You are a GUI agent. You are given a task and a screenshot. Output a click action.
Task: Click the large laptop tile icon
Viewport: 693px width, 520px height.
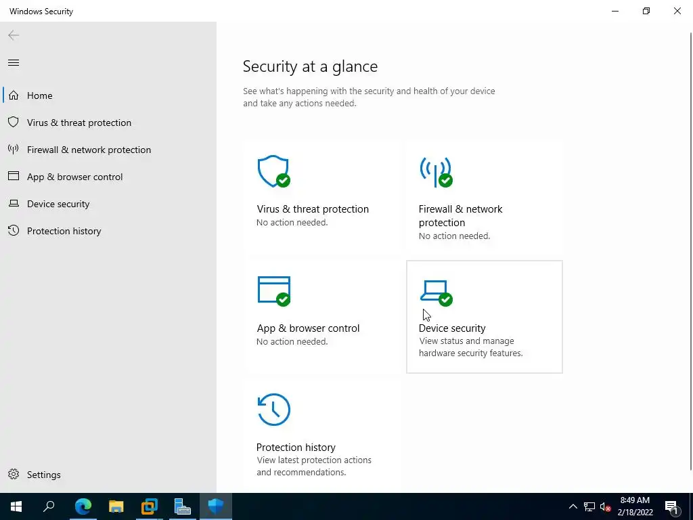[437, 292]
